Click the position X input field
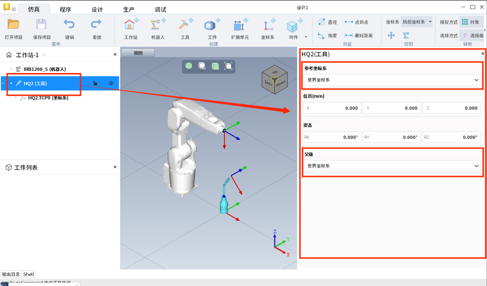Image resolution: width=487 pixels, height=286 pixels. coord(332,108)
